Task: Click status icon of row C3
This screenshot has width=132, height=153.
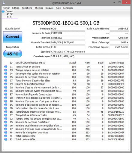Action: click(6, 119)
